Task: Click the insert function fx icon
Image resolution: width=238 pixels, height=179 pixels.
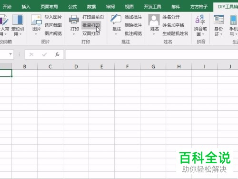Action: pyautogui.click(x=57, y=54)
